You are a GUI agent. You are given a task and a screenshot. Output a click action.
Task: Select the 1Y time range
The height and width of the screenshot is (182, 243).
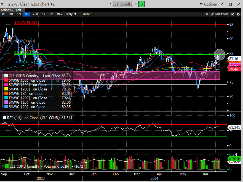[44, 14]
